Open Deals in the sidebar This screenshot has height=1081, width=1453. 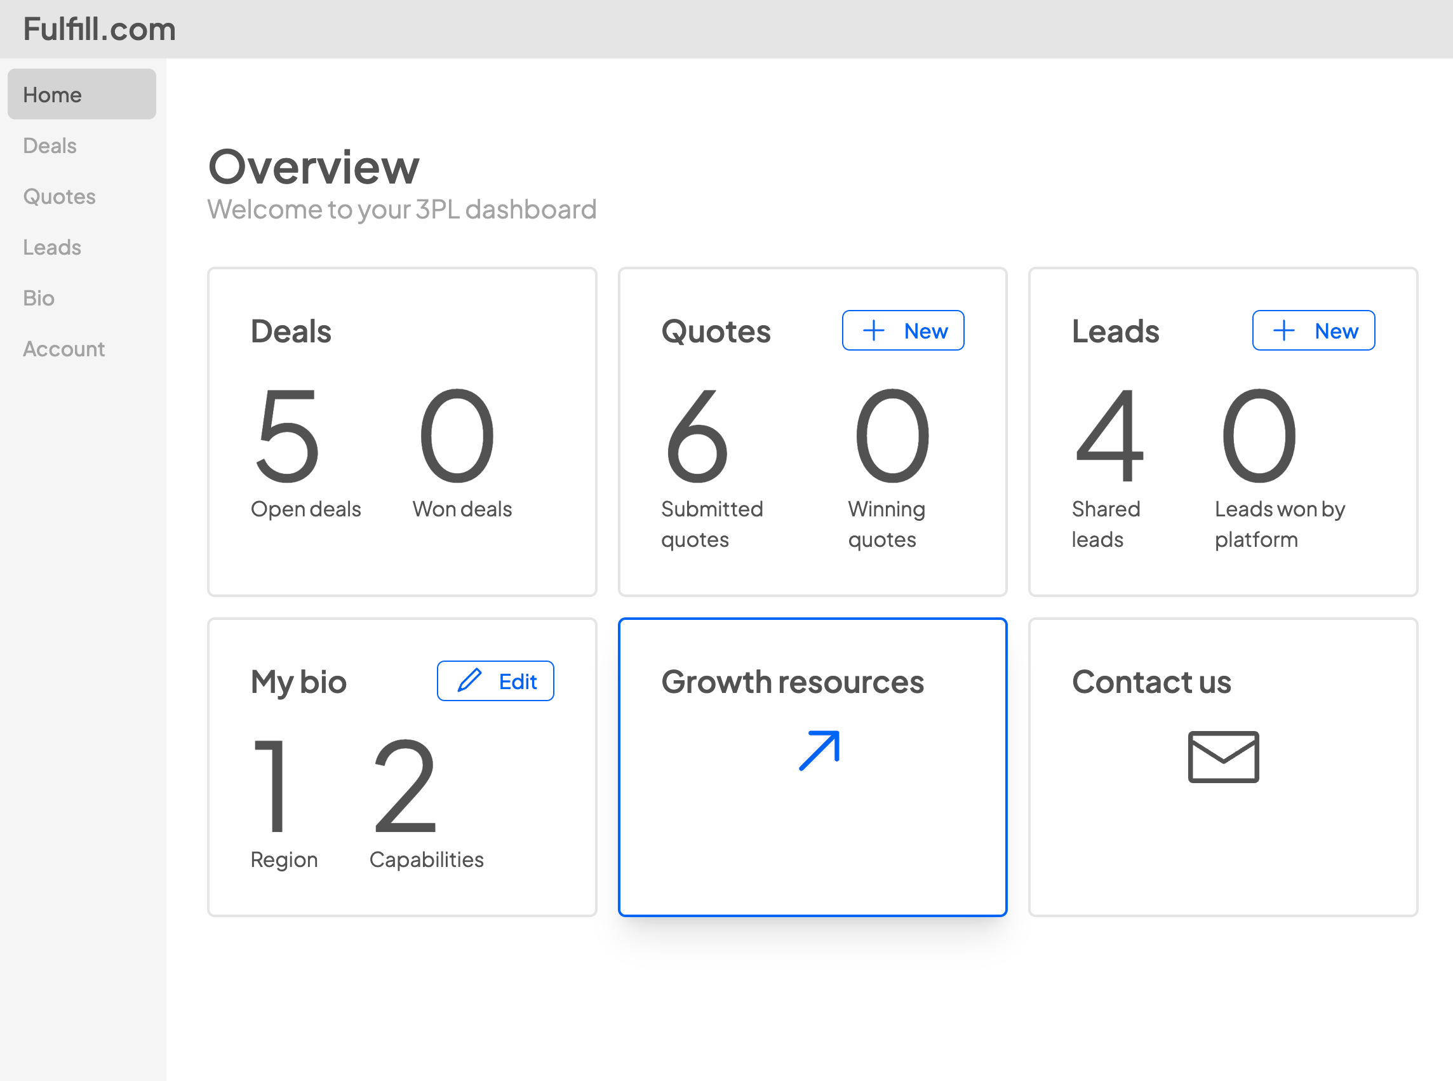[50, 145]
